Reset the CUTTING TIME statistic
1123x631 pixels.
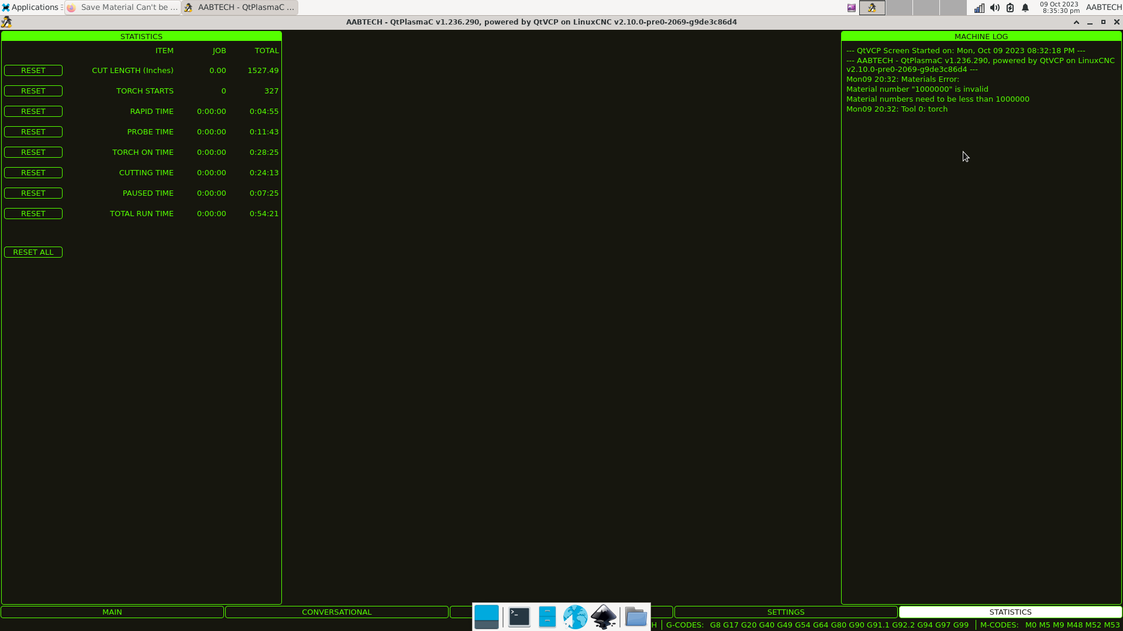(x=33, y=173)
